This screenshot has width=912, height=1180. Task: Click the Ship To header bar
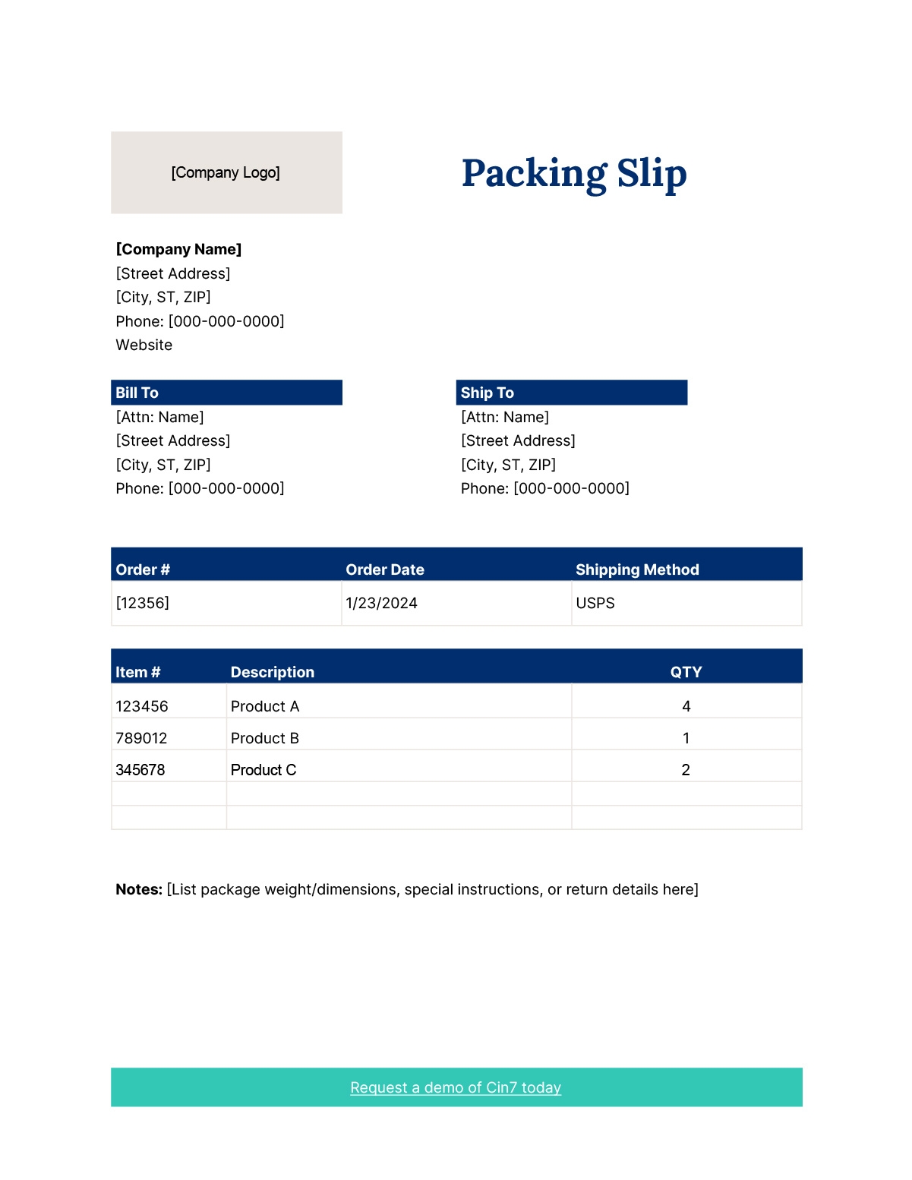(x=571, y=393)
